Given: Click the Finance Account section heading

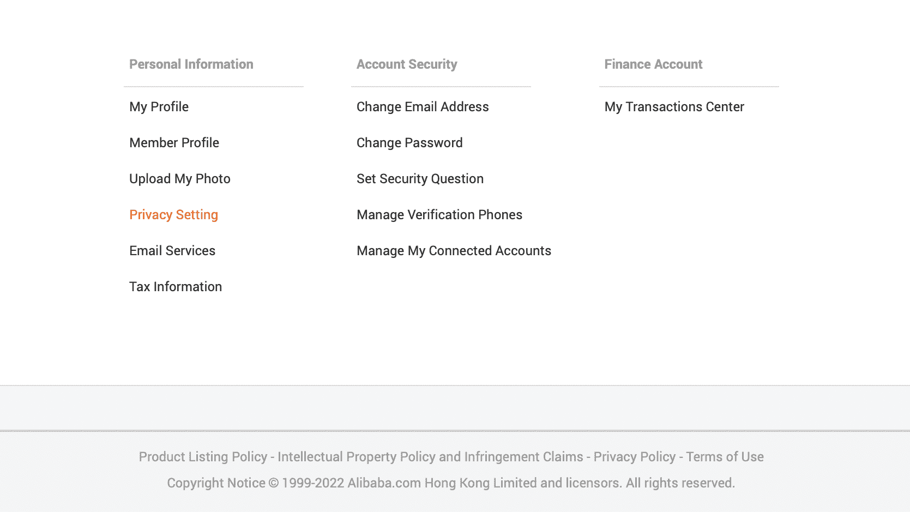Looking at the screenshot, I should pos(653,64).
